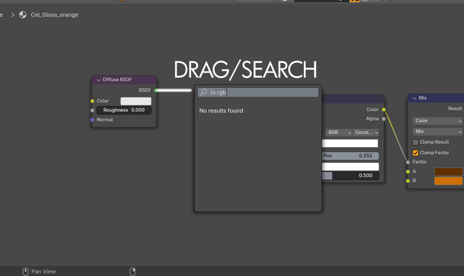Collapse the Mix node
464x276 pixels.
coord(414,98)
